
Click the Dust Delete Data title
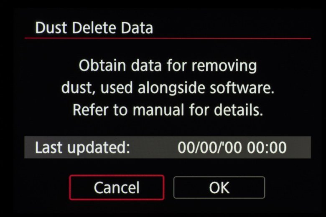94,28
